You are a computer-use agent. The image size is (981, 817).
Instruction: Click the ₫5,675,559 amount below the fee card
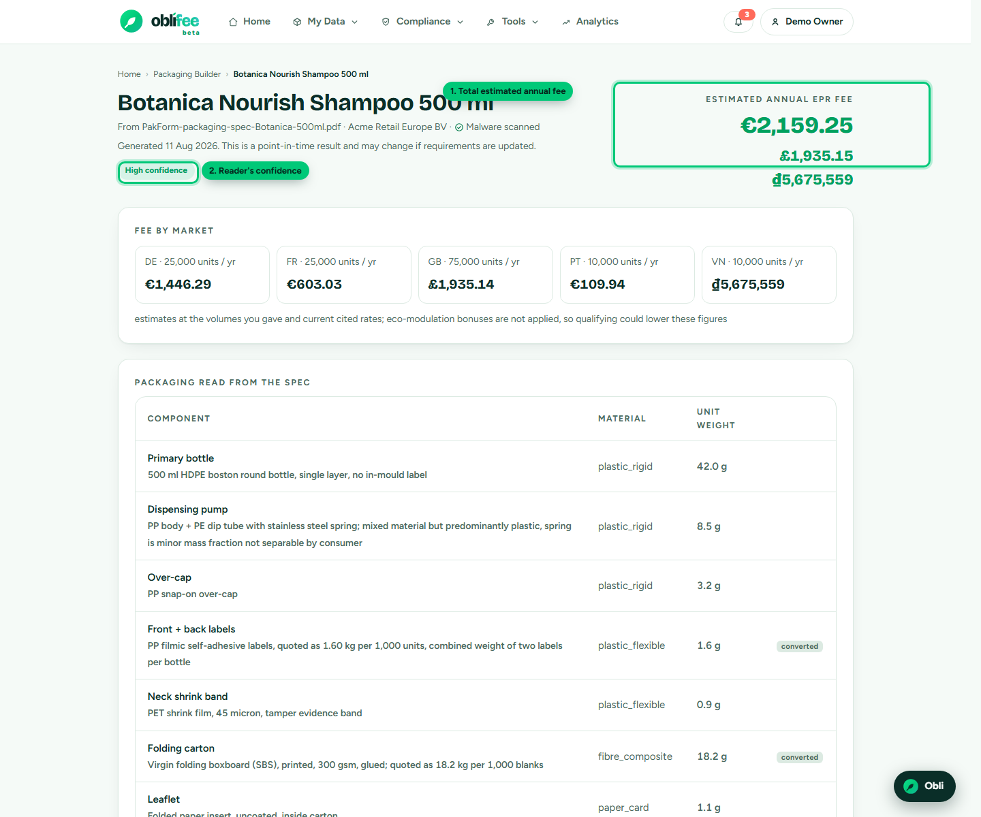812,180
